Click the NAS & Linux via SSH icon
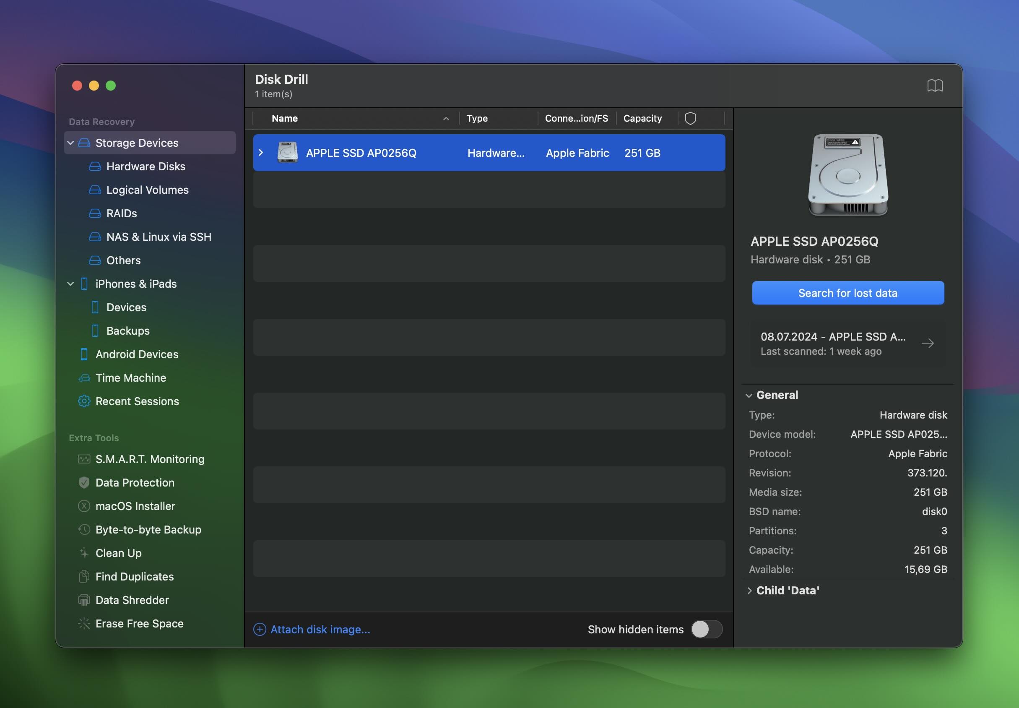This screenshot has width=1019, height=708. click(x=95, y=237)
